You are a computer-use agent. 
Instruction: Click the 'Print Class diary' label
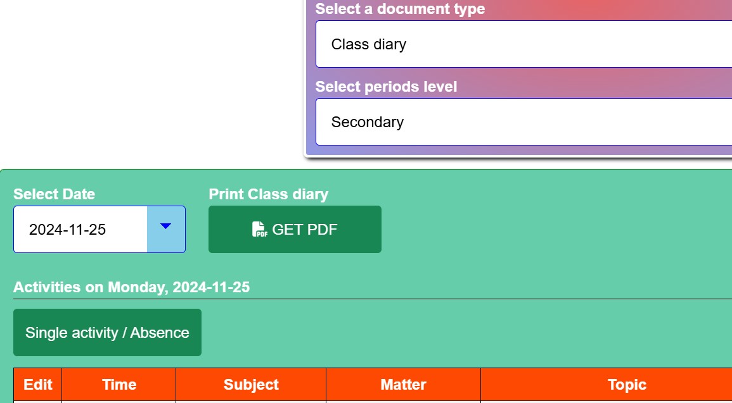point(269,194)
